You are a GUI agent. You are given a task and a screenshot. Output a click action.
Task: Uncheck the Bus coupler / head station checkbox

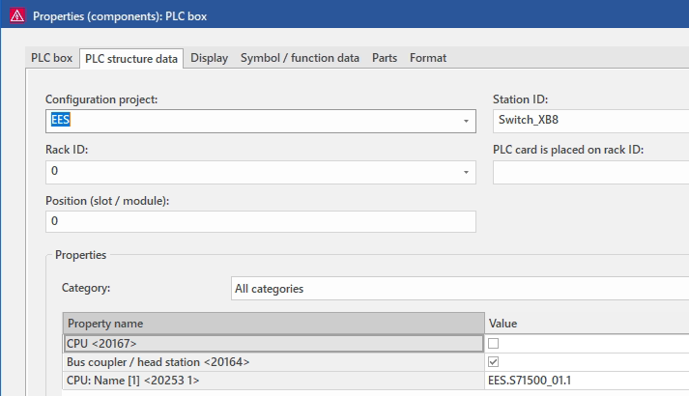pos(495,362)
